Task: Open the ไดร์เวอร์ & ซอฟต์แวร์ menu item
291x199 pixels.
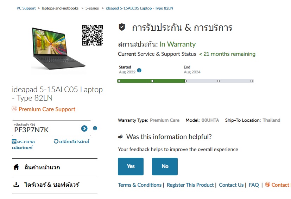Action: (x=55, y=185)
